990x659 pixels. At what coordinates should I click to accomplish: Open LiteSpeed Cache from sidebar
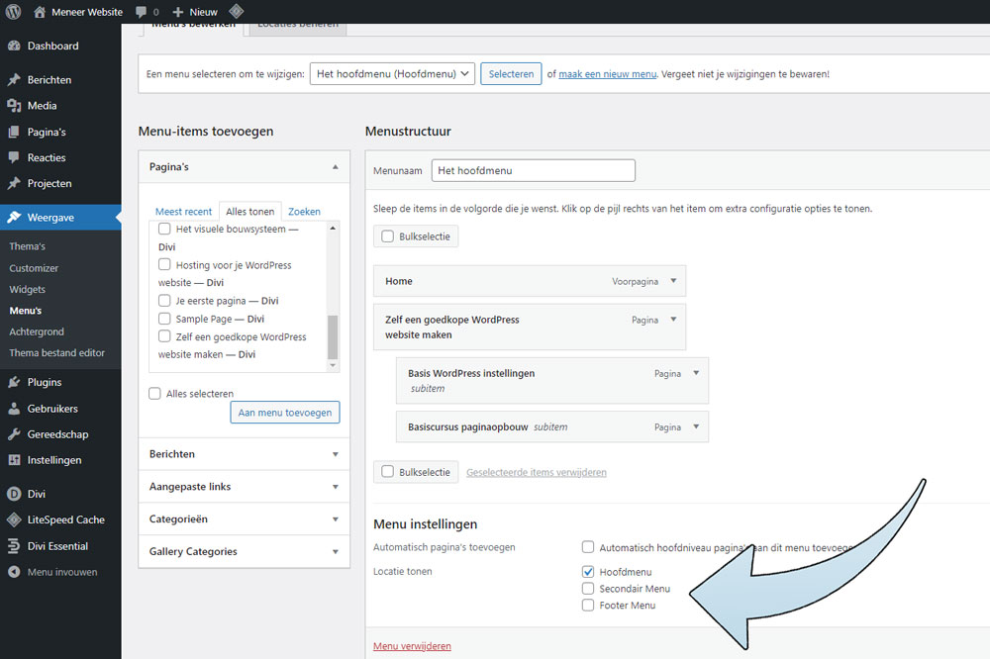[14, 519]
